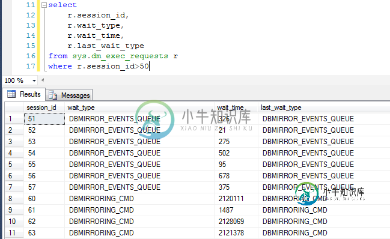
Task: Click session_id cell 60
Action: (44, 199)
